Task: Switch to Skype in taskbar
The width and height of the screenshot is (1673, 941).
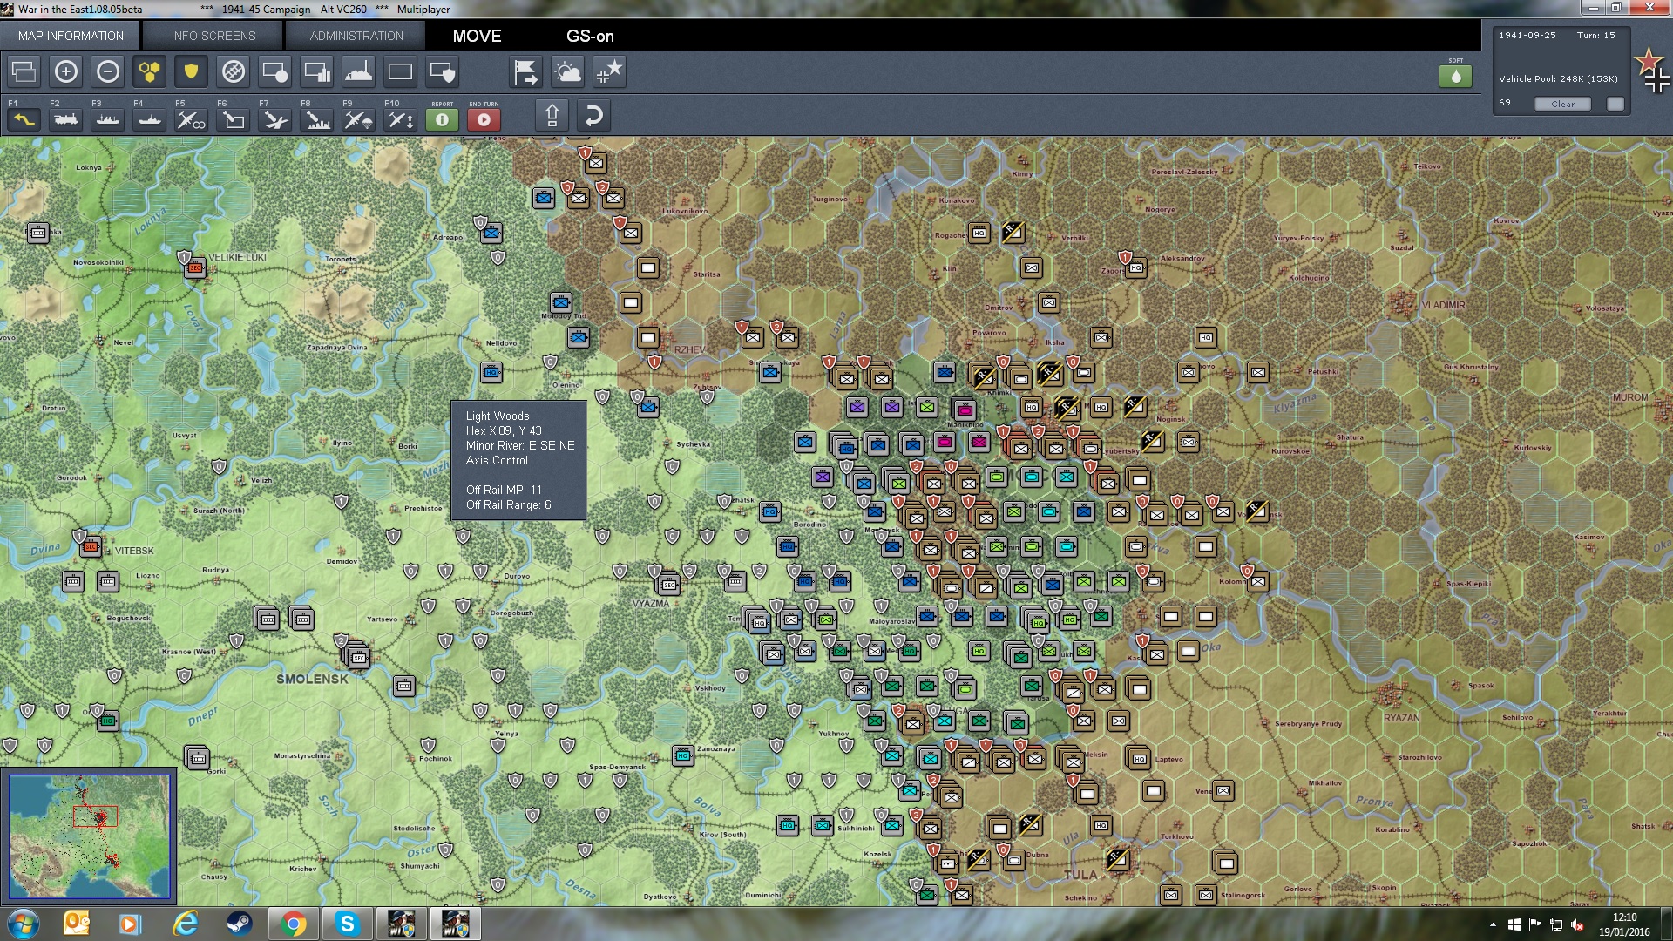Action: pos(347,924)
